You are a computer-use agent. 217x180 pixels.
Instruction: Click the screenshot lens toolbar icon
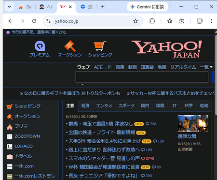[182, 21]
